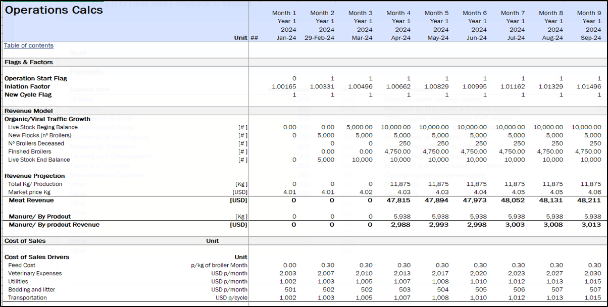Select Bedding and litter value 504
Screen dimensions: 608x307
(442, 289)
